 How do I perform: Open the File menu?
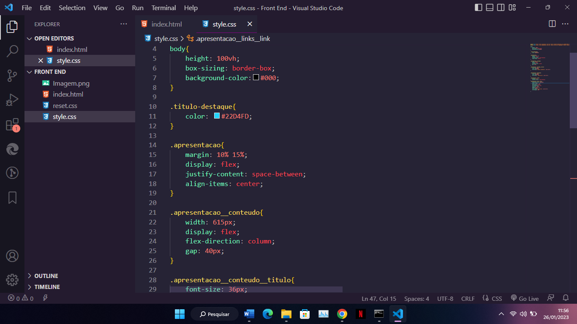(x=27, y=8)
